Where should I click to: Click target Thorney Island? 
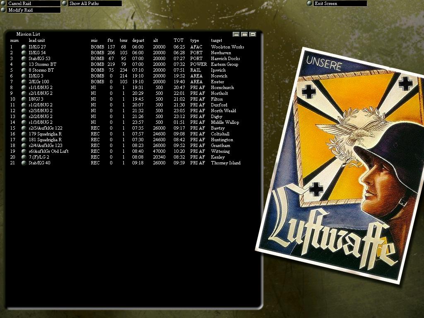pyautogui.click(x=226, y=163)
